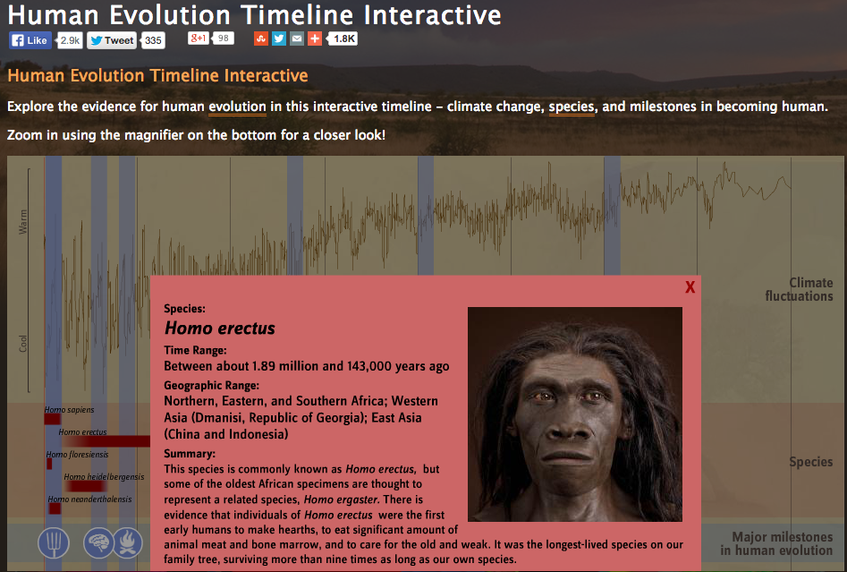Click the 'Summary:' heading in the popup
The height and width of the screenshot is (572, 847).
click(190, 454)
